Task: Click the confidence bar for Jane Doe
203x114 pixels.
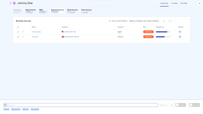Action: 163,37
